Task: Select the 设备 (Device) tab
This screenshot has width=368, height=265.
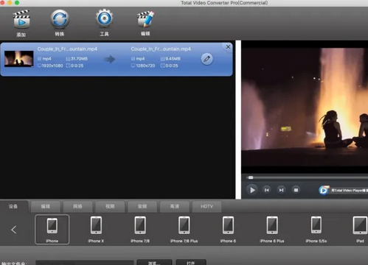Action: [13, 206]
